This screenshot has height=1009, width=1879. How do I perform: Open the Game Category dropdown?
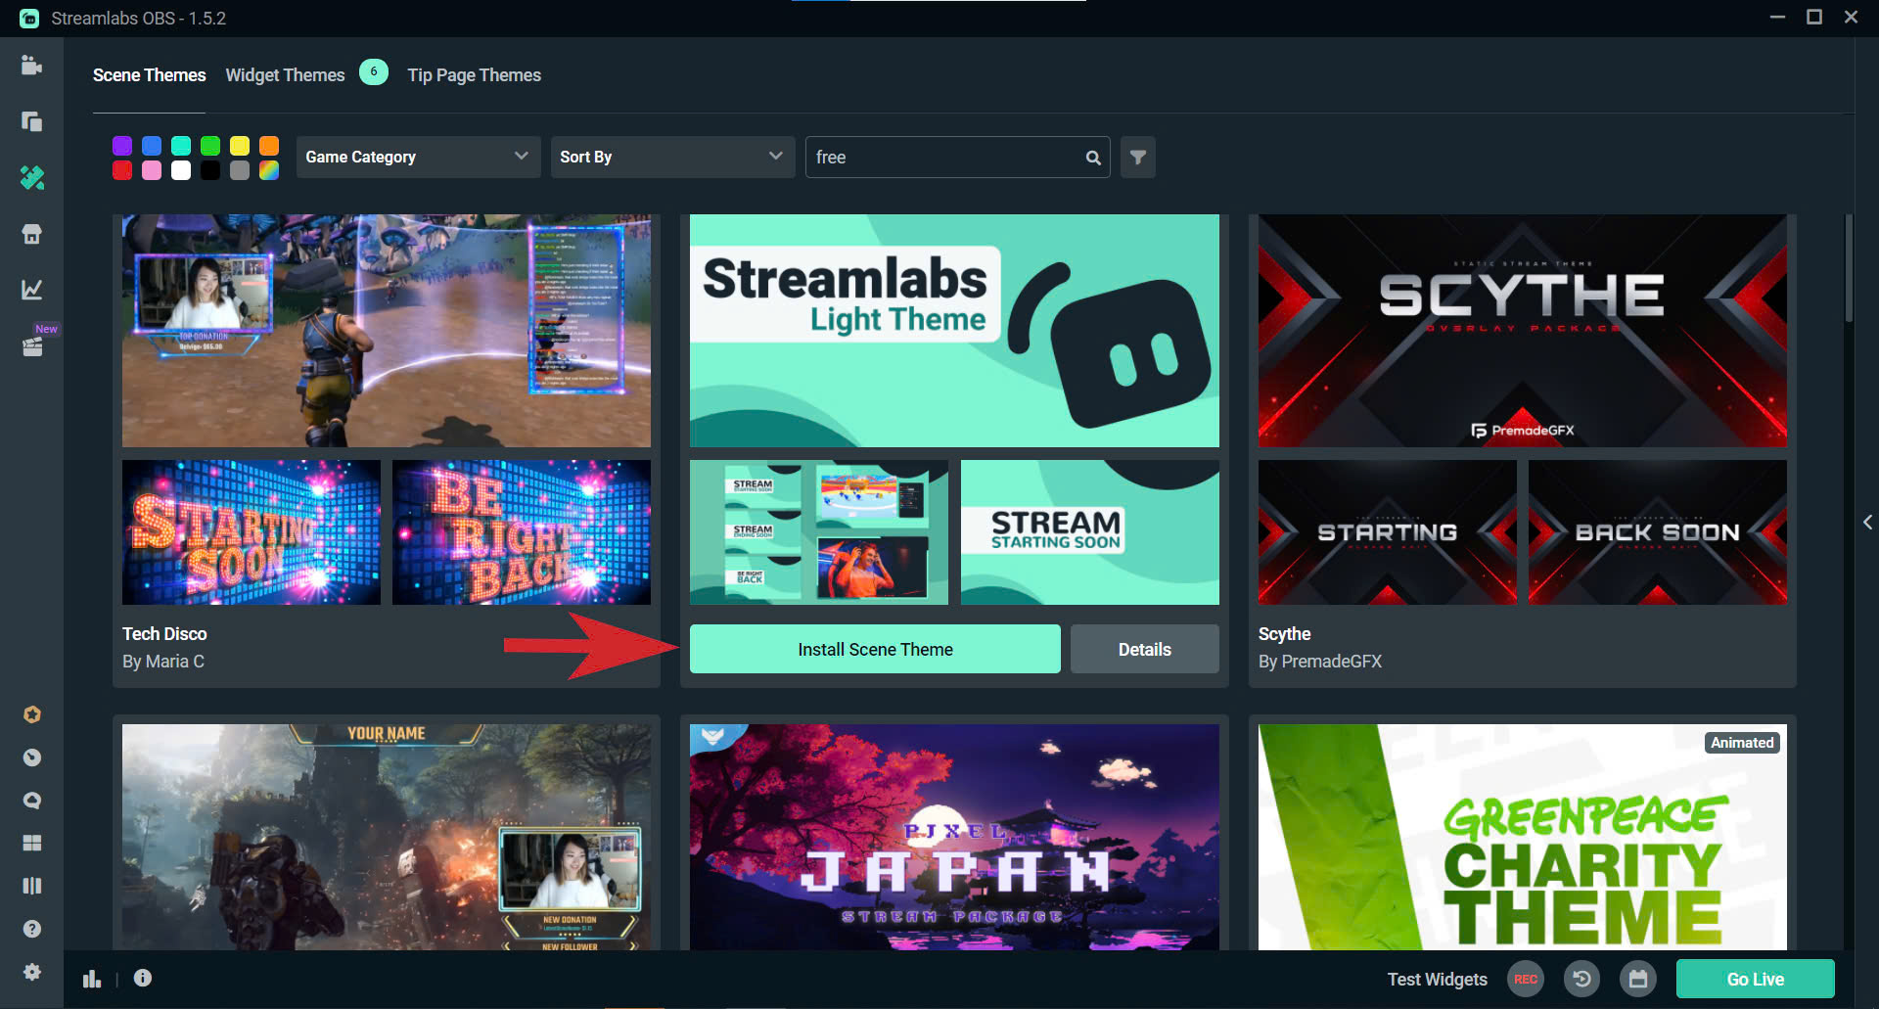point(418,157)
